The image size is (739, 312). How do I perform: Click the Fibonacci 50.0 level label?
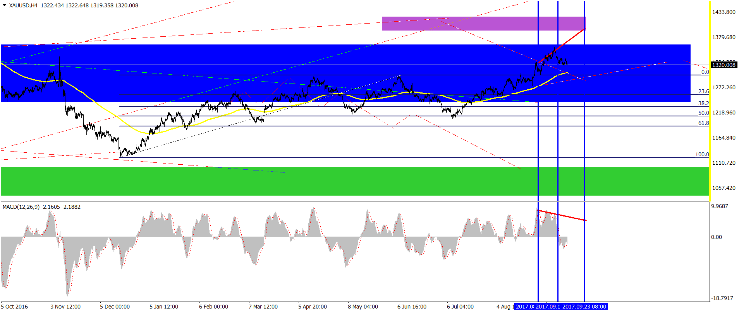pos(703,113)
